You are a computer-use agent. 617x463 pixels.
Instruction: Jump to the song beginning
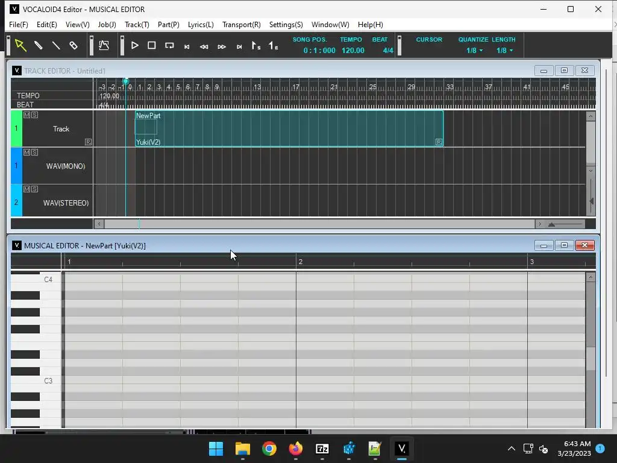pos(187,47)
